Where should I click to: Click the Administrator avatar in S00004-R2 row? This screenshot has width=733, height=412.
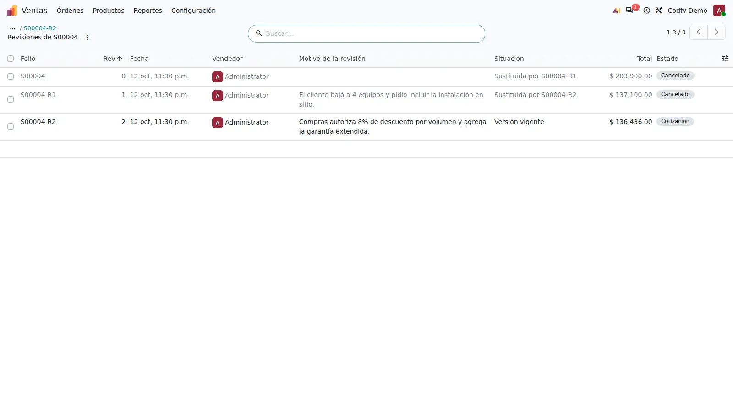pyautogui.click(x=218, y=123)
